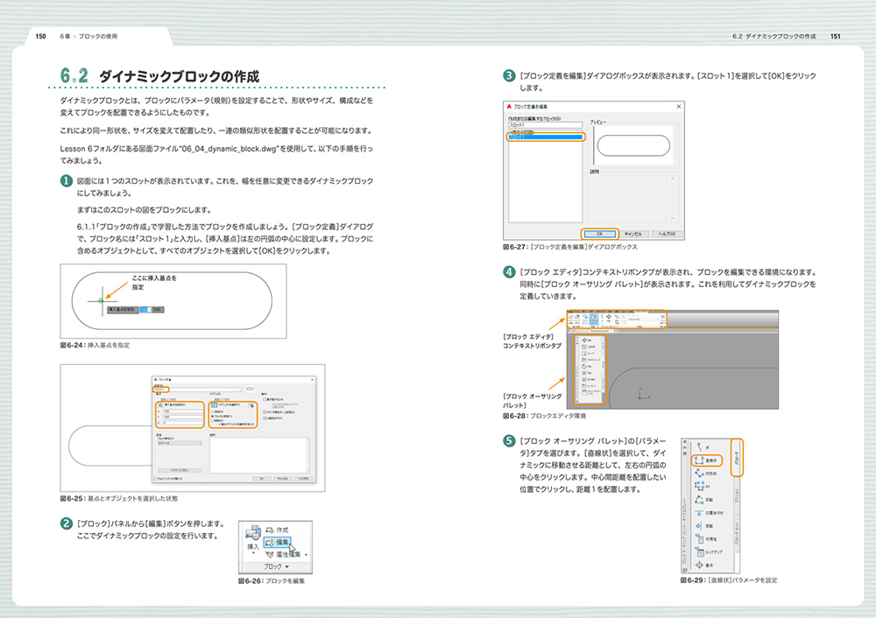The height and width of the screenshot is (618, 876).
Task: Click the X coordinate field in ブロック定義
Action: (x=182, y=411)
